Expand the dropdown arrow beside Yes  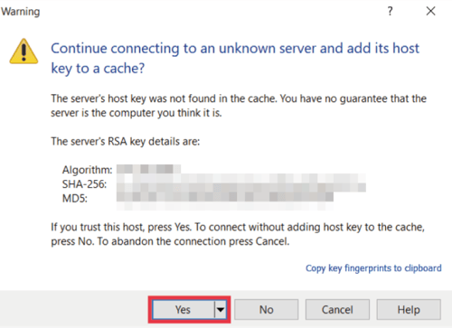(221, 310)
